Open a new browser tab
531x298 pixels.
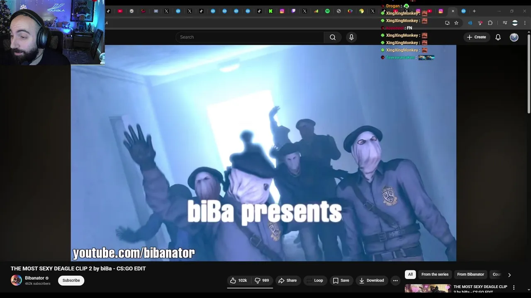click(474, 11)
